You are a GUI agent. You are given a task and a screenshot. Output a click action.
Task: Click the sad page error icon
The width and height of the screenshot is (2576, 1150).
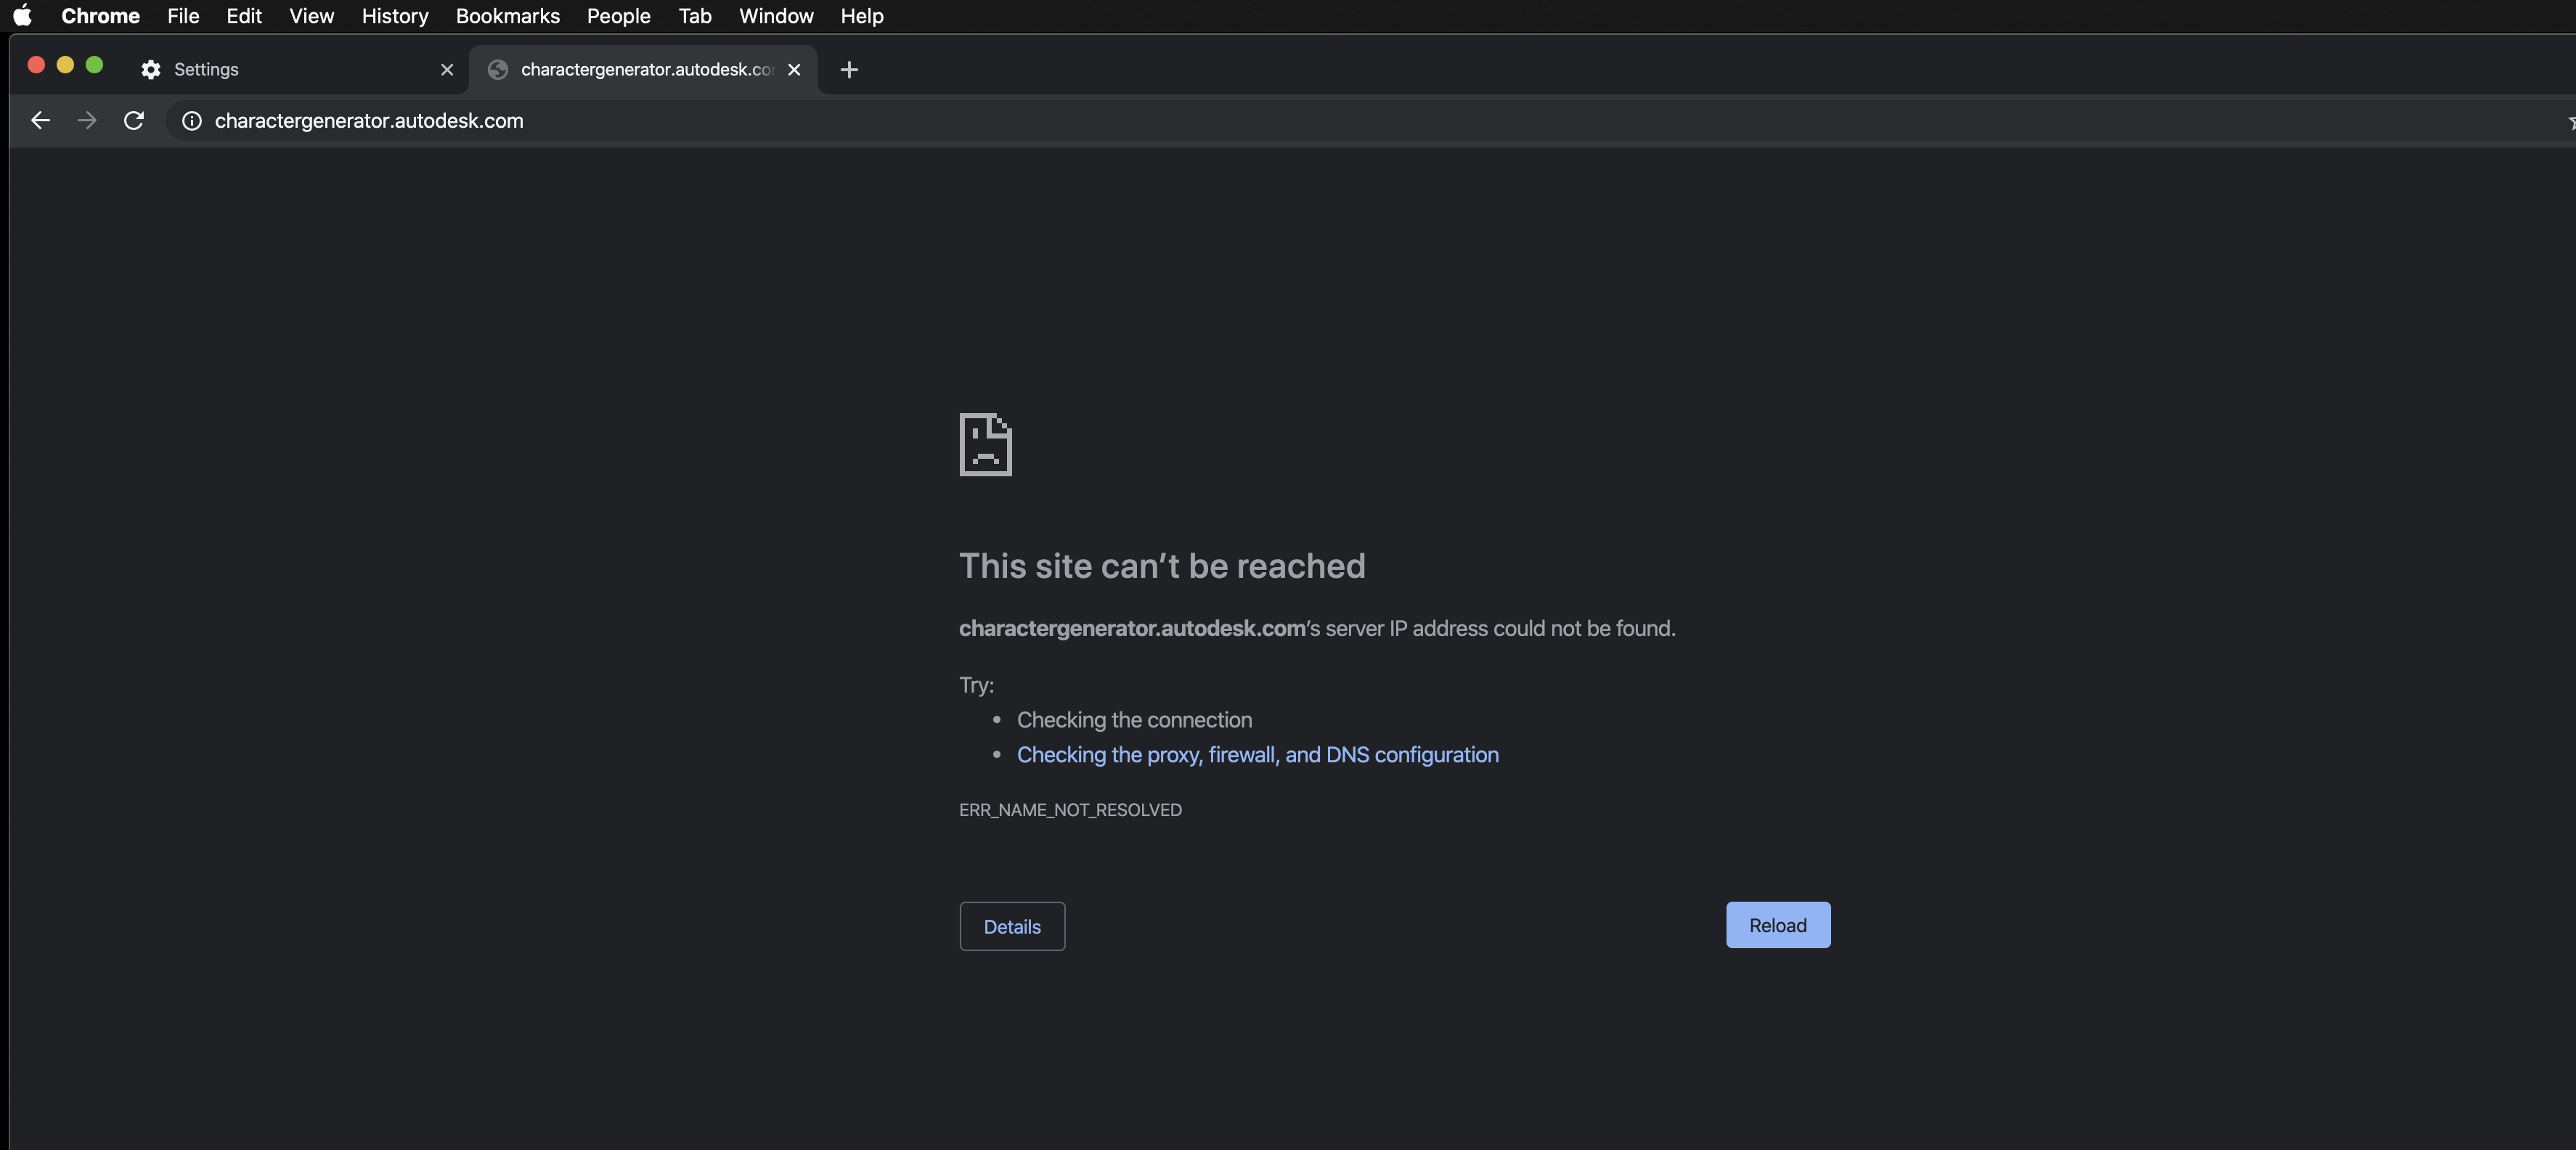(x=985, y=446)
